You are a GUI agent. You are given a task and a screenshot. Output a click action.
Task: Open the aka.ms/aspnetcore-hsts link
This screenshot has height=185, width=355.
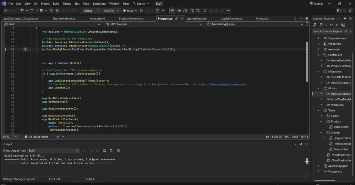[222, 84]
